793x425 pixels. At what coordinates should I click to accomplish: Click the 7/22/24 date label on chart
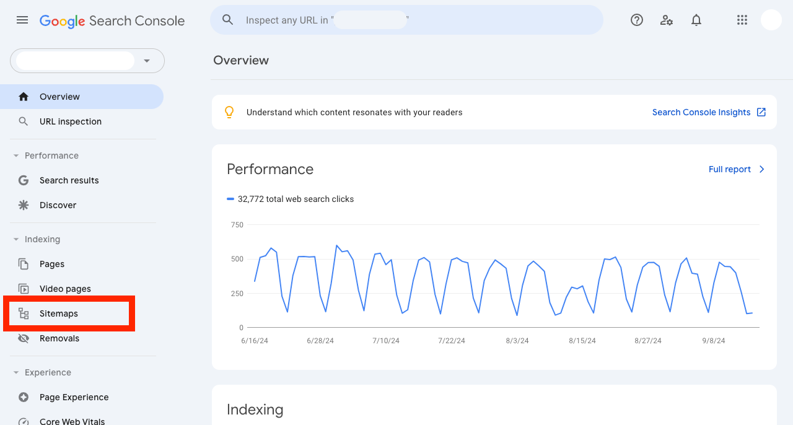tap(451, 341)
